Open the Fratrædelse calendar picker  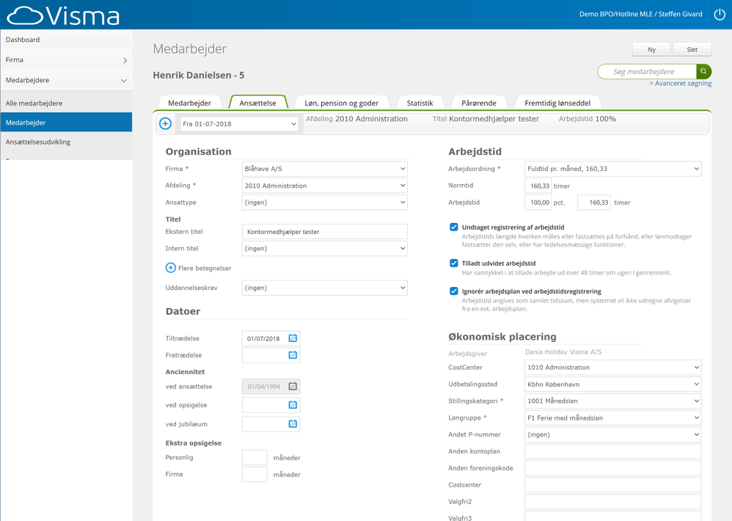coord(293,355)
